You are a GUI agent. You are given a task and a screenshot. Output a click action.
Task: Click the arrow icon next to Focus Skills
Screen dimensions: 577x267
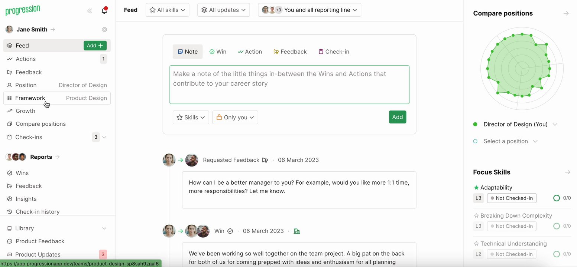pos(567,172)
